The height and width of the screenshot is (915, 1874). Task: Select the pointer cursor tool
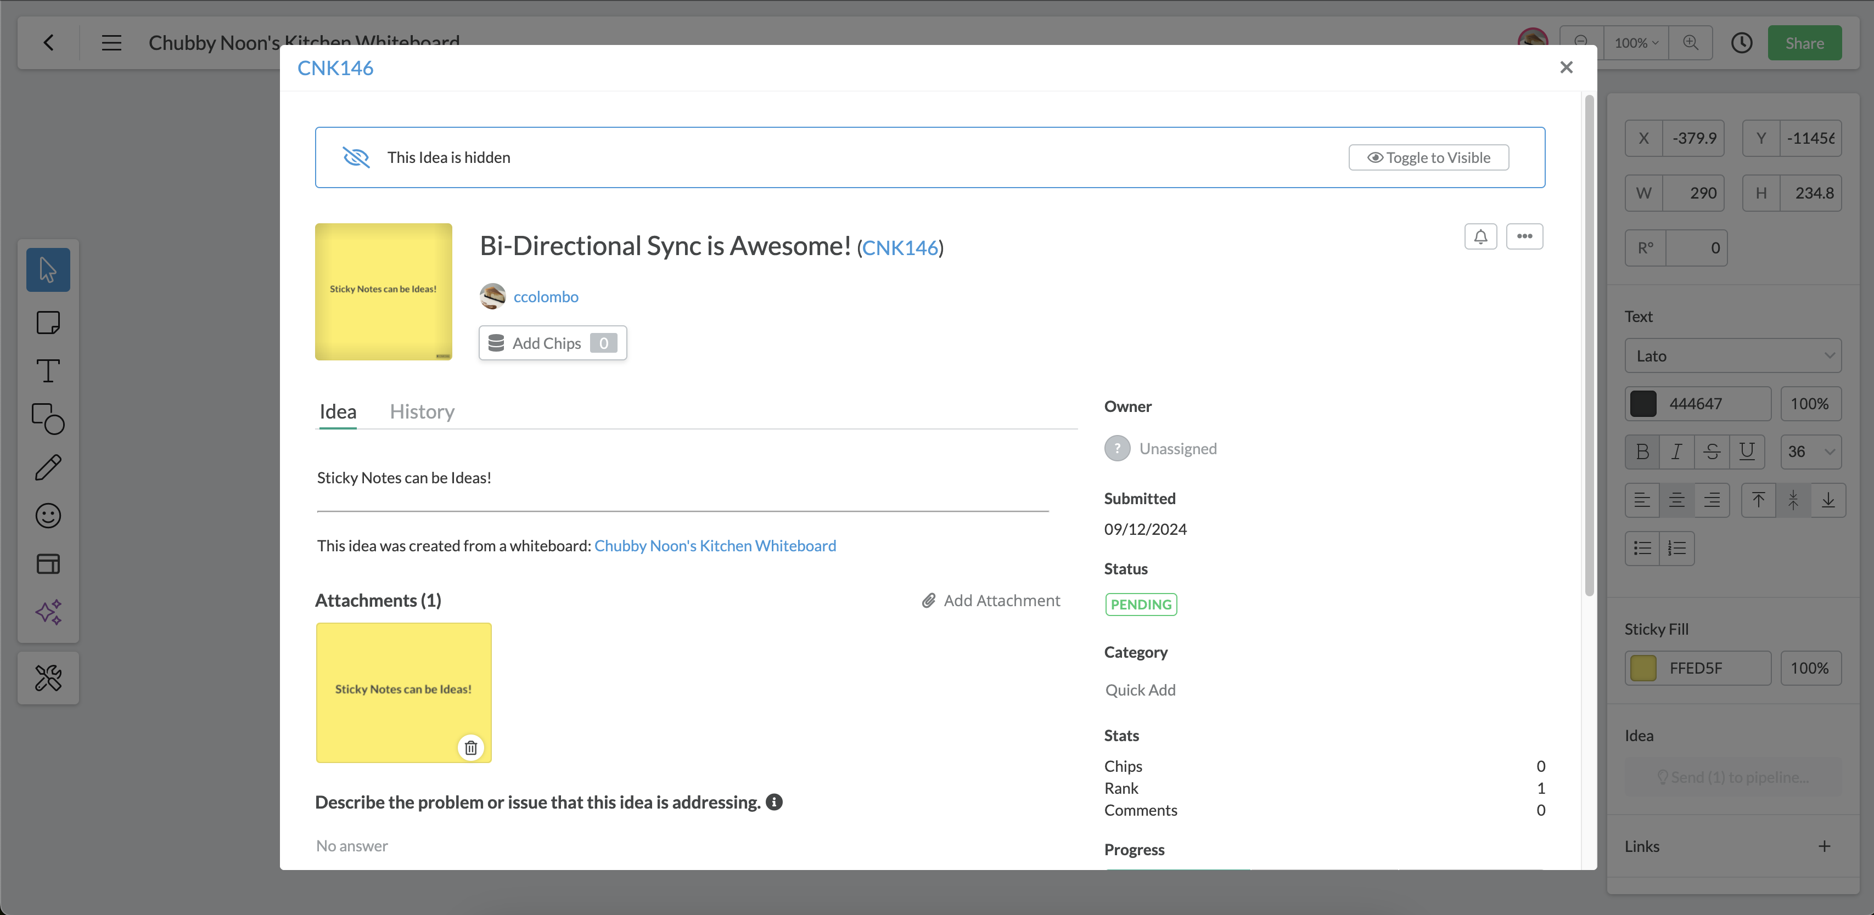(x=48, y=270)
